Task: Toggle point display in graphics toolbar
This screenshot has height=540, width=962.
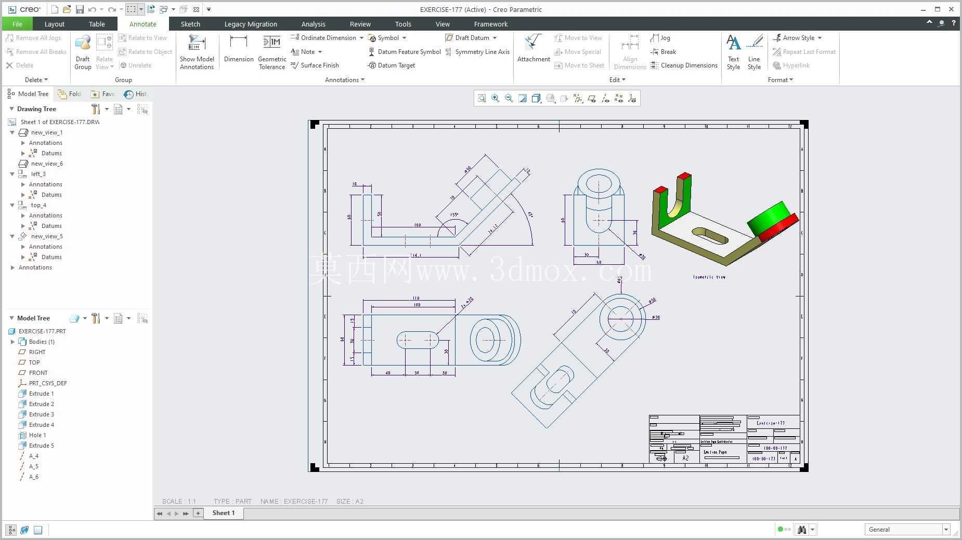Action: click(x=619, y=98)
